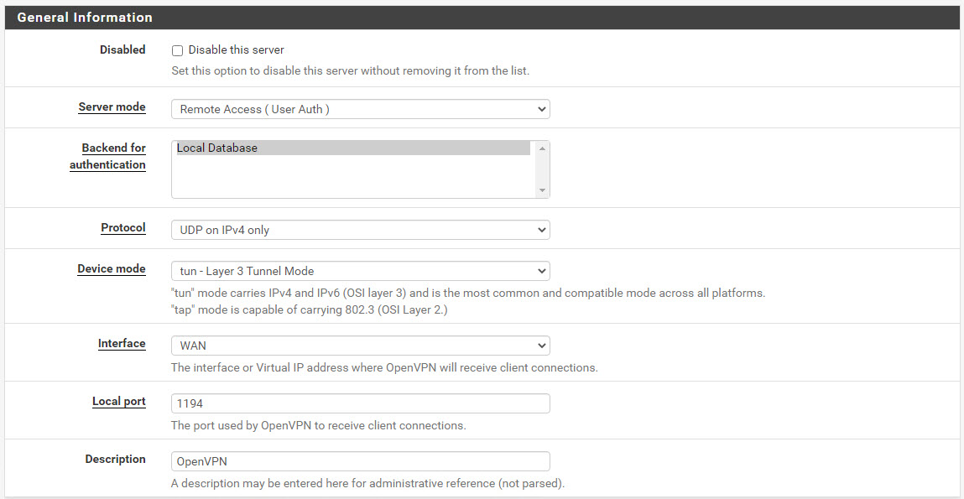Click the Backend for authentication label

coord(107,156)
